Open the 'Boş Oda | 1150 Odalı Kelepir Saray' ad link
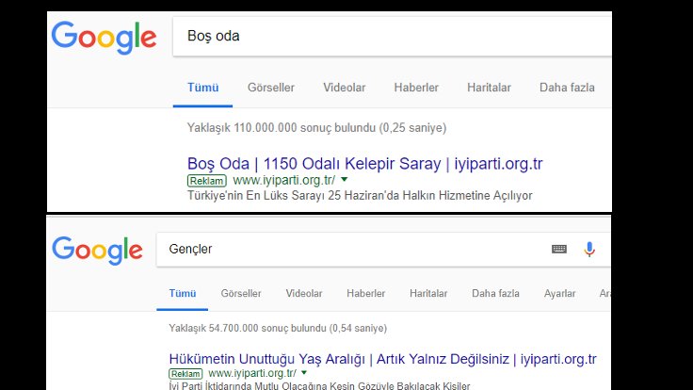This screenshot has height=390, width=693. [x=364, y=164]
